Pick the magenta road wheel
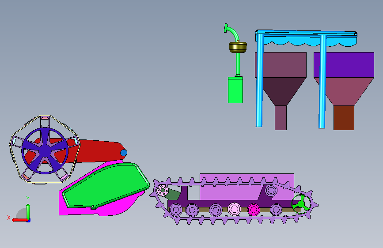This screenshot has height=248, width=383. point(253,210)
